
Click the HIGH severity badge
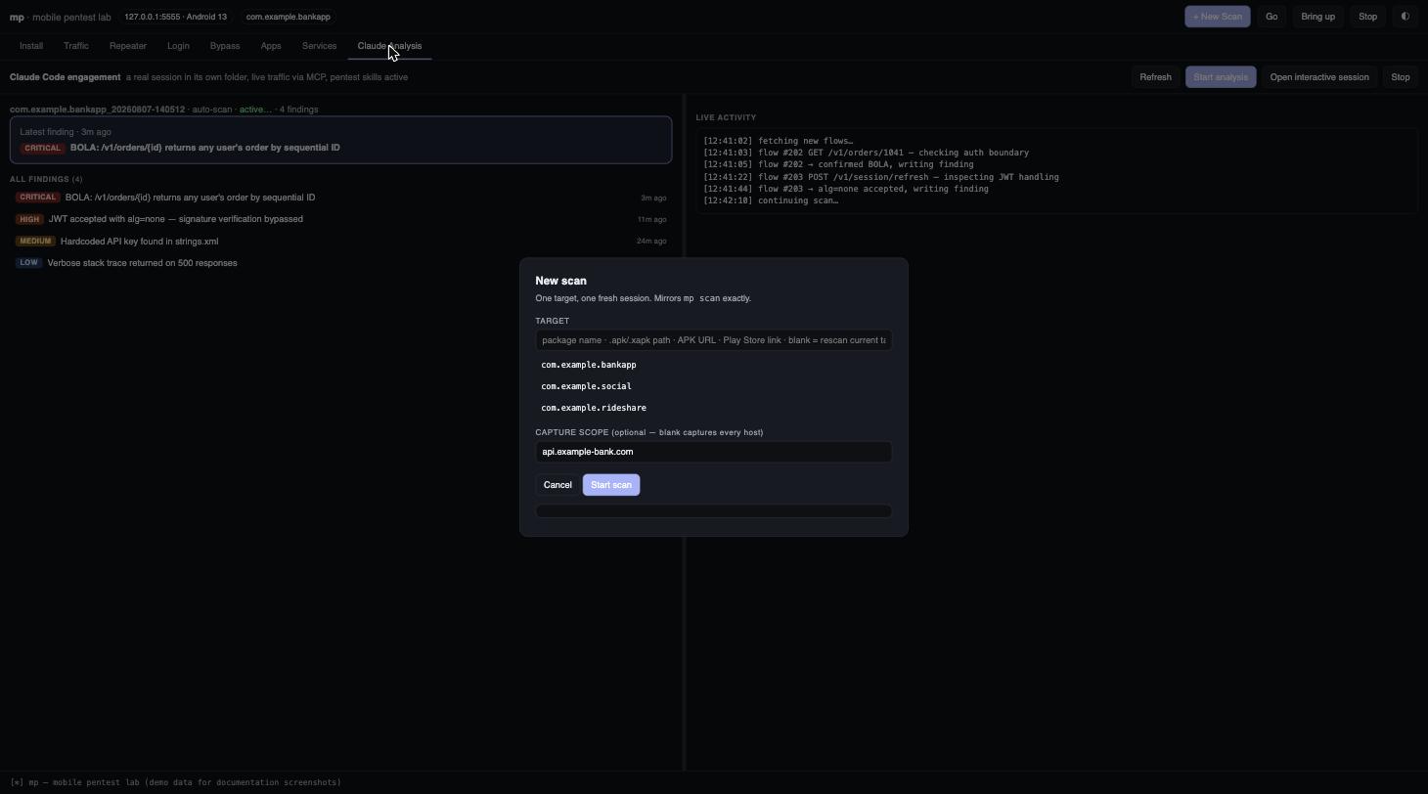pos(29,219)
